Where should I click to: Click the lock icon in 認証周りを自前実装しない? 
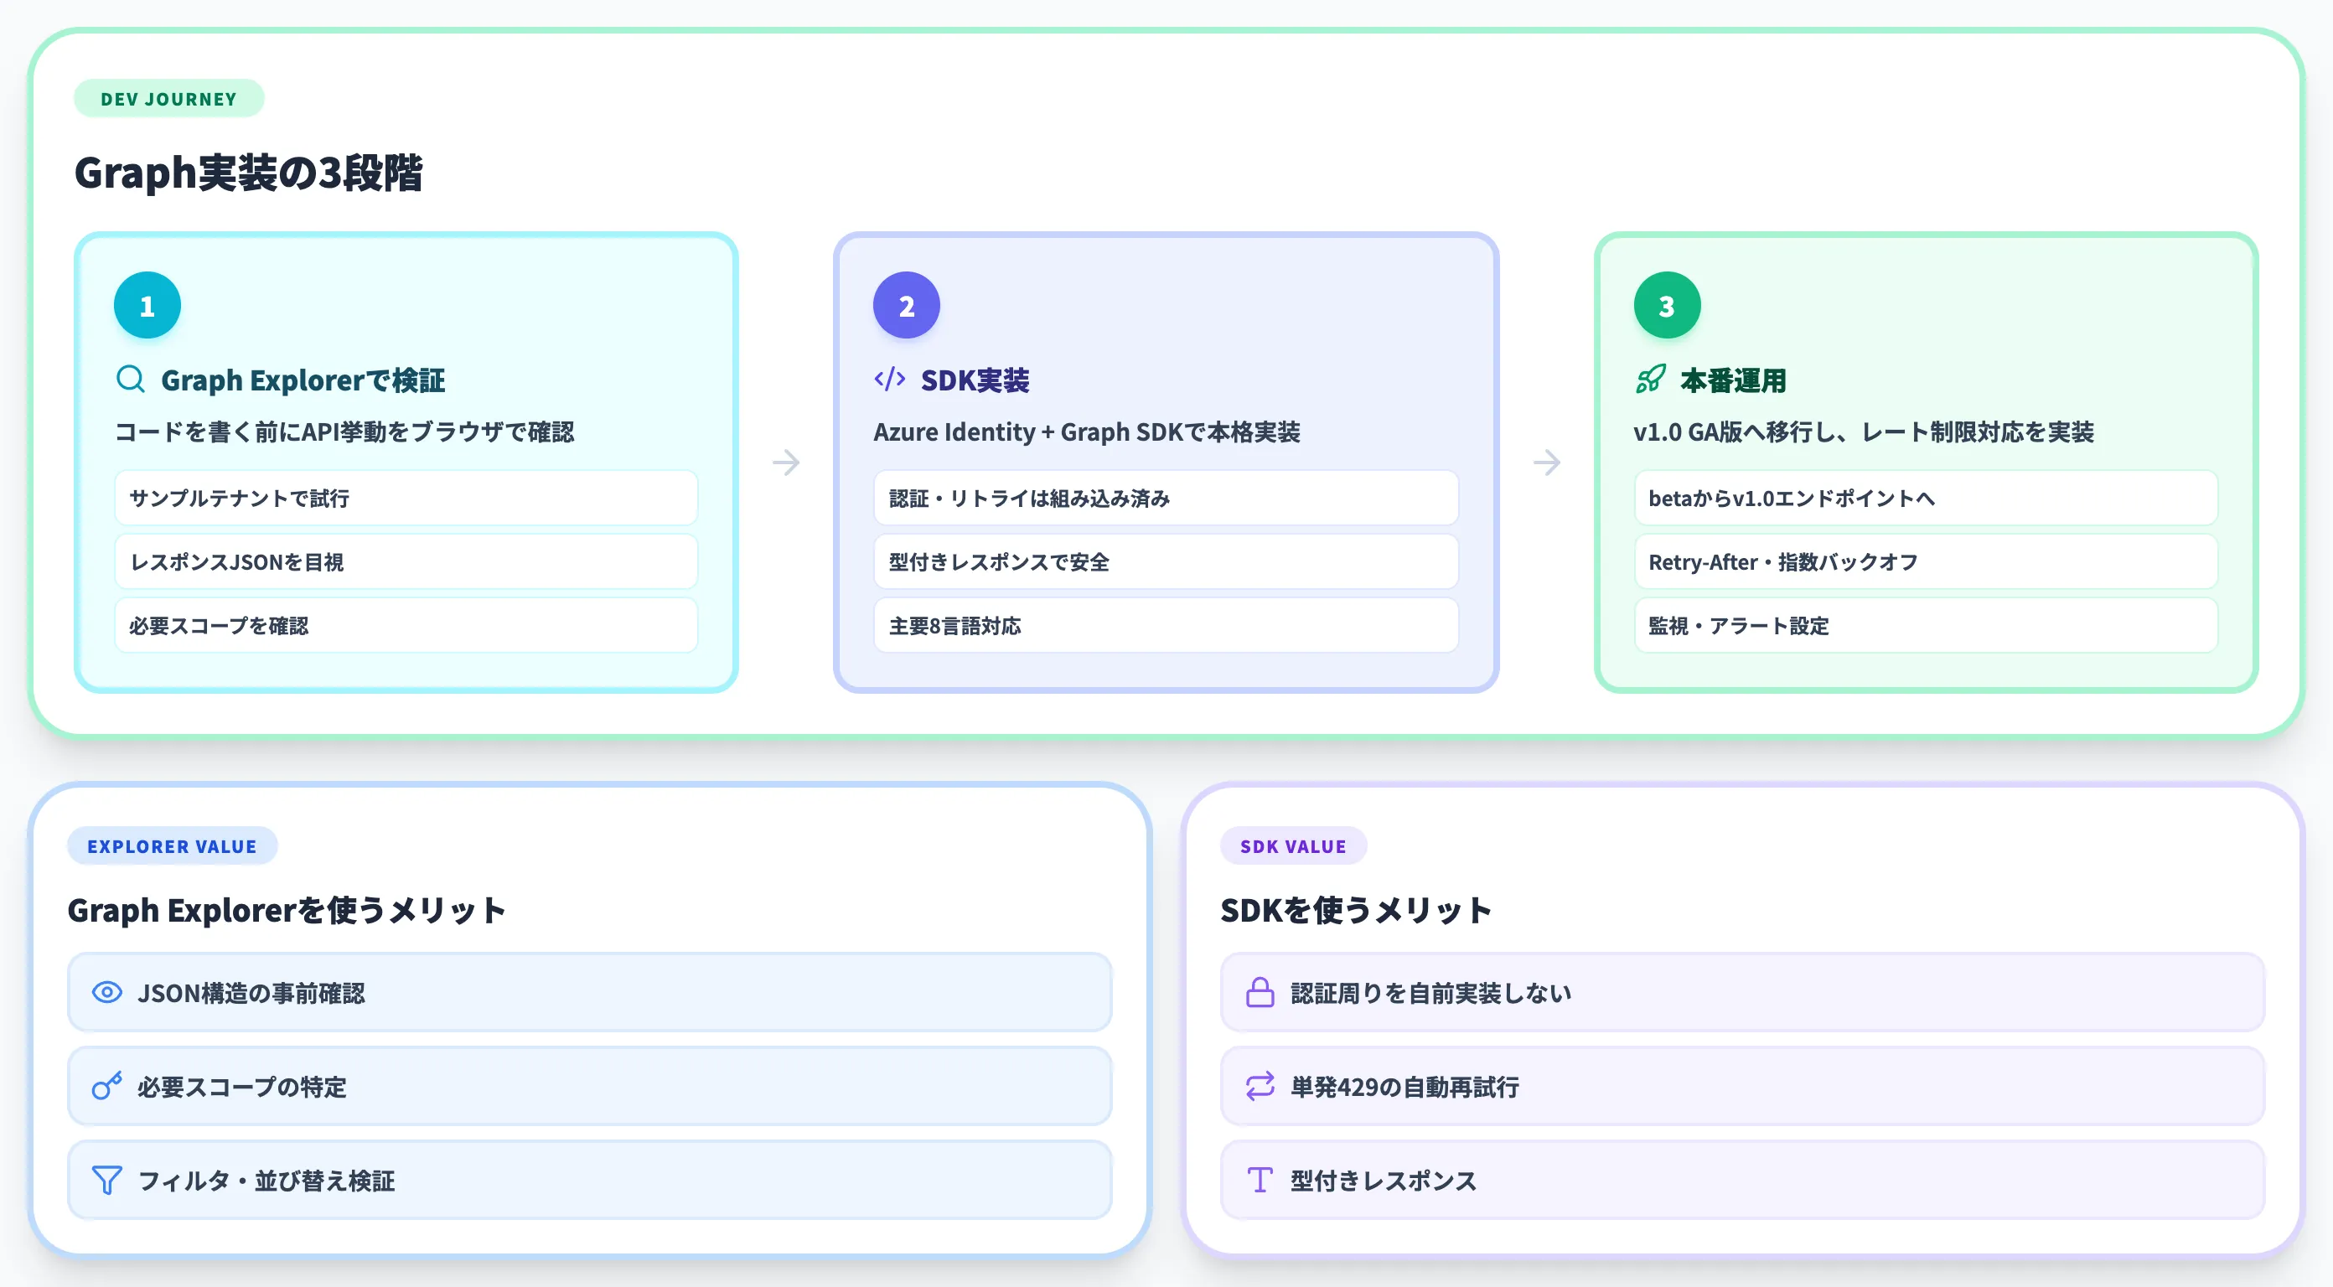pyautogui.click(x=1260, y=992)
